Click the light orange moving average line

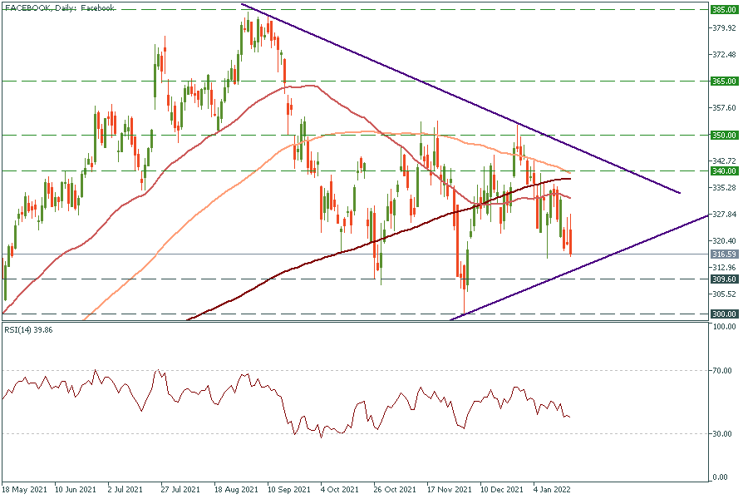pos(249,183)
